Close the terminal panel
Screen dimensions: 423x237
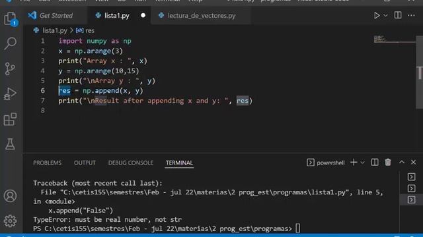pyautogui.click(x=413, y=163)
